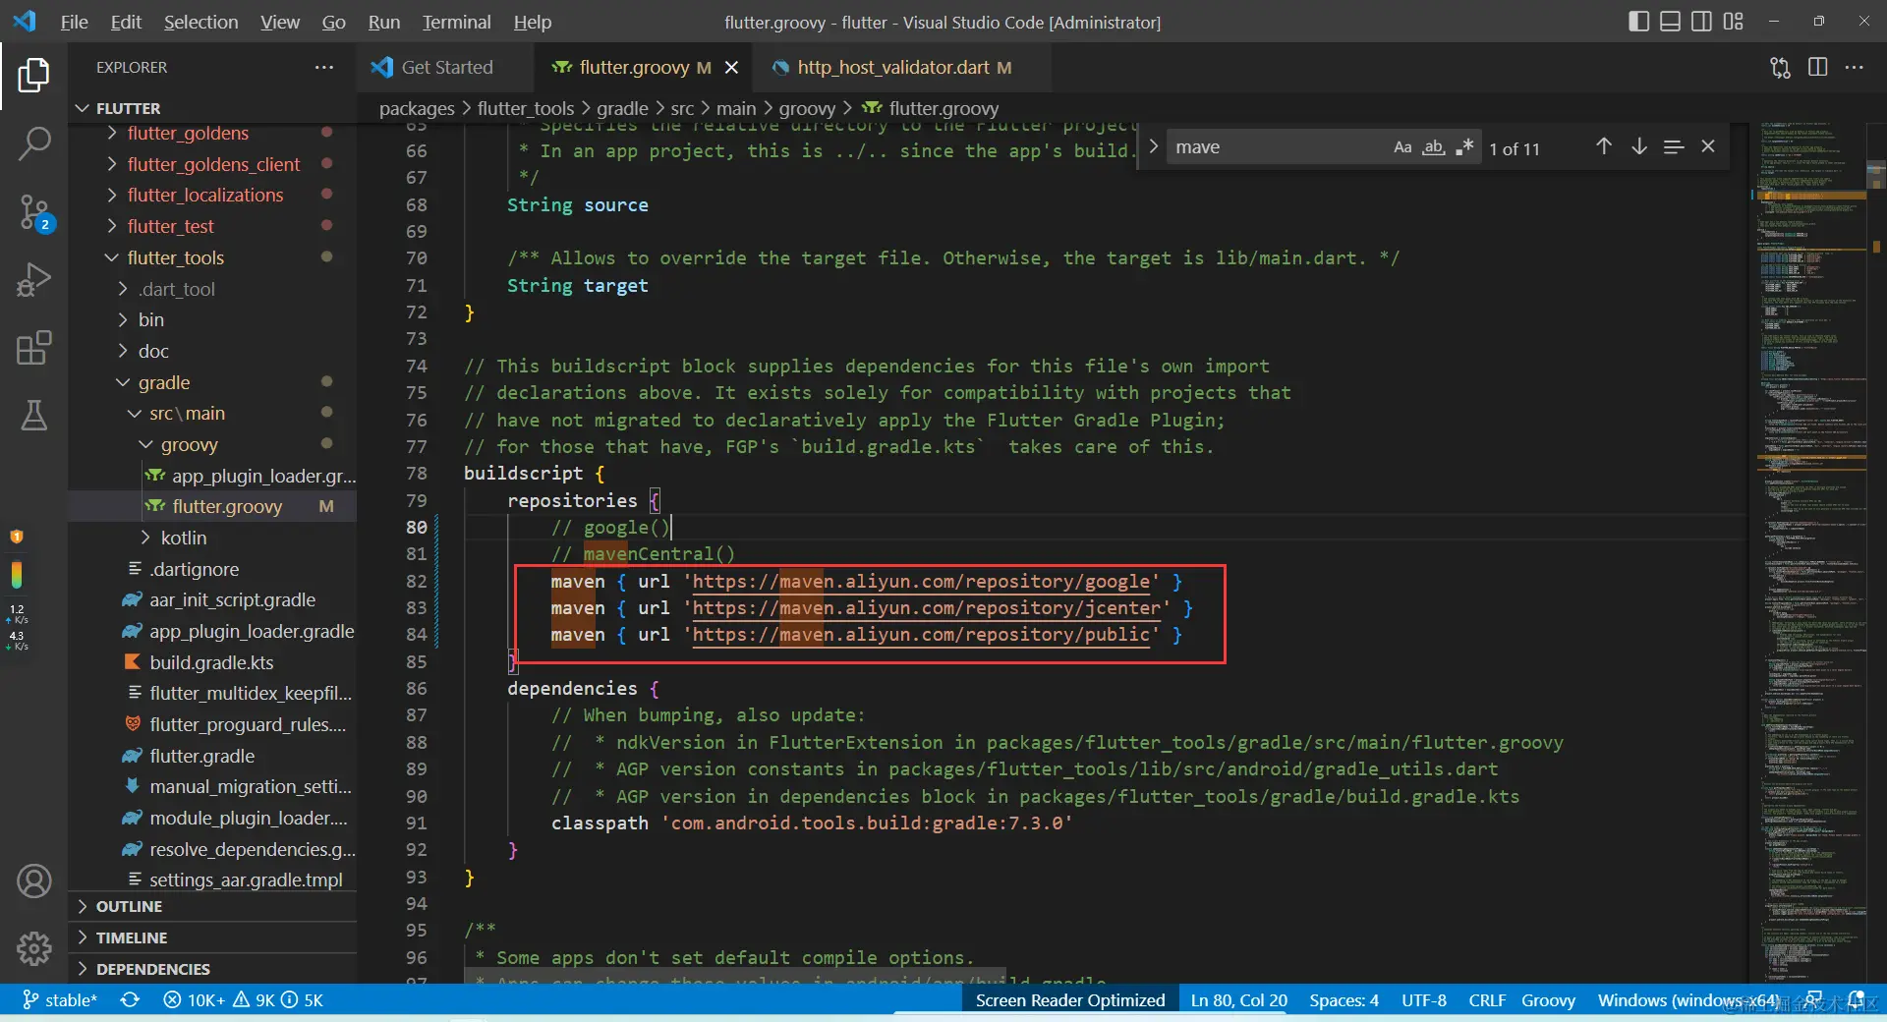Close the find widget
The width and height of the screenshot is (1887, 1022).
1708,146
